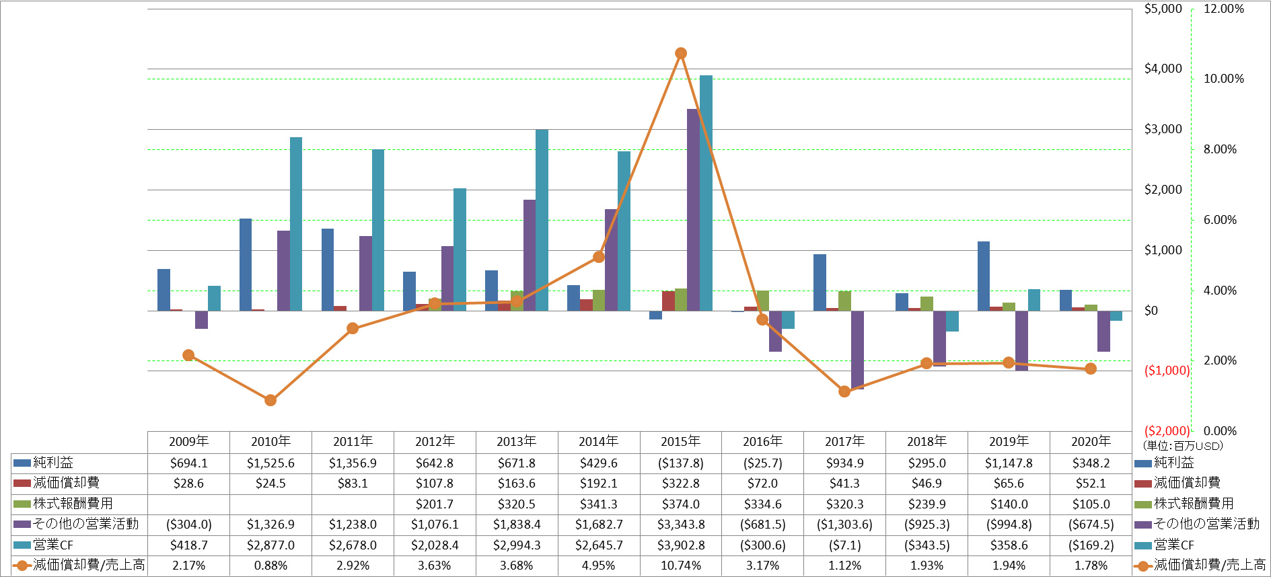Click the teal 営業CF bar for 2015
1271x577 pixels.
coord(706,193)
